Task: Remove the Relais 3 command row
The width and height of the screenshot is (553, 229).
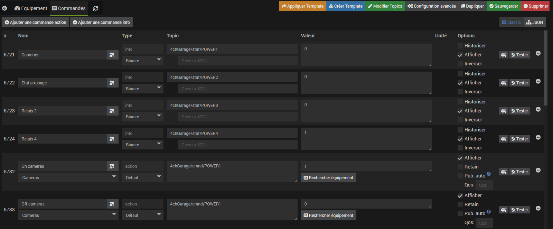Action: click(x=538, y=109)
